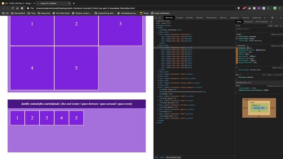
Task: Click the address bar URL
Action: [x=85, y=8]
